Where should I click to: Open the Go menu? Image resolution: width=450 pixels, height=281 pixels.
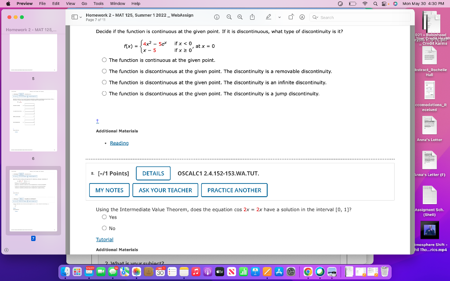pos(84,4)
